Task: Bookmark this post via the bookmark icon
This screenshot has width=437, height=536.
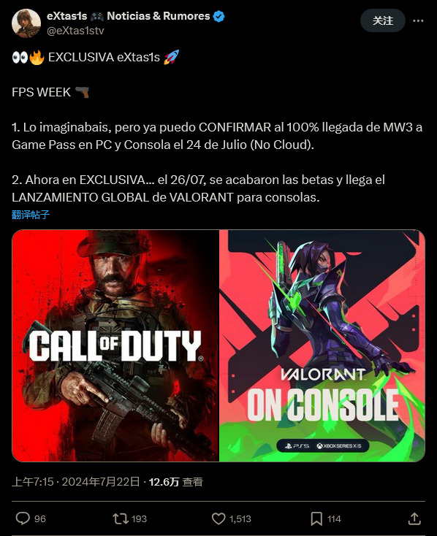Action: tap(316, 518)
